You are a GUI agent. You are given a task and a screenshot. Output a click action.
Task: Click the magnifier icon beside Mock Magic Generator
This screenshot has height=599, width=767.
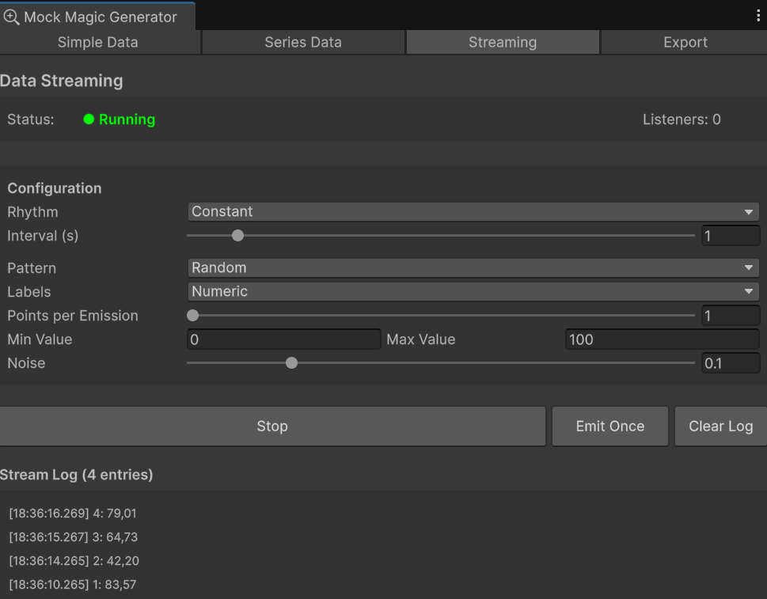[x=11, y=17]
